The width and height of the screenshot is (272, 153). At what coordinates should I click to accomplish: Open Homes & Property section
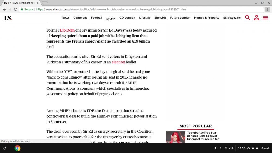tap(207, 18)
